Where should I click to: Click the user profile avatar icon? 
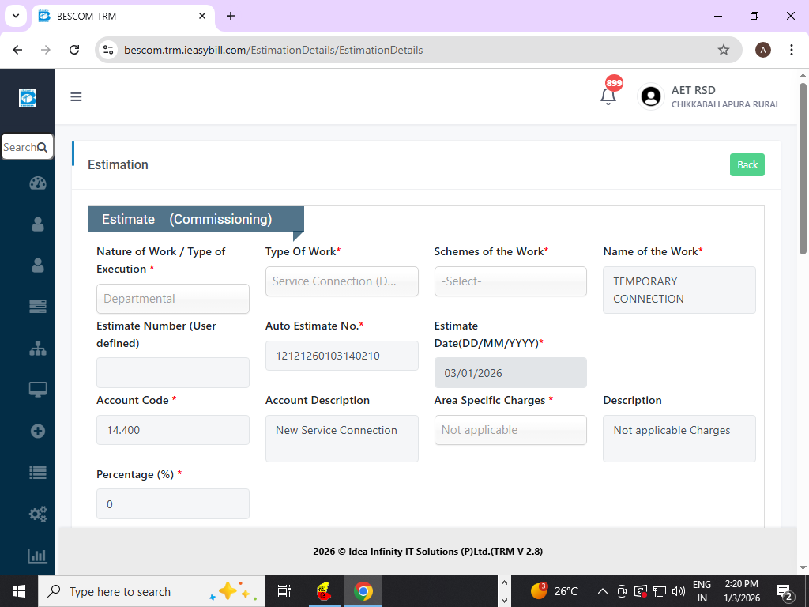point(651,96)
